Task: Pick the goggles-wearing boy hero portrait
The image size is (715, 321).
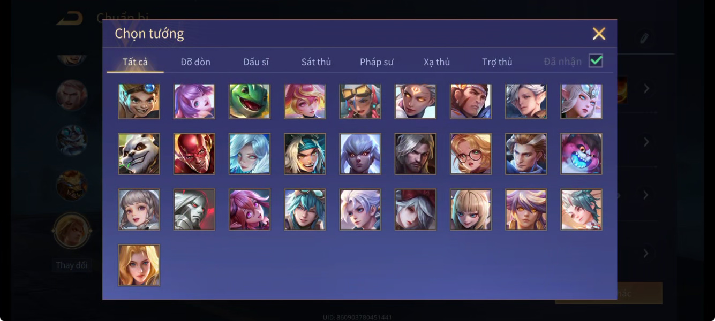Action: [x=139, y=101]
